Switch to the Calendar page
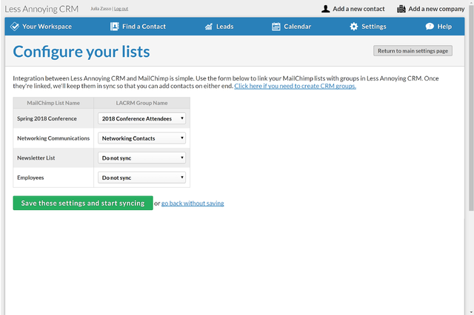The width and height of the screenshot is (474, 315). coord(291,27)
